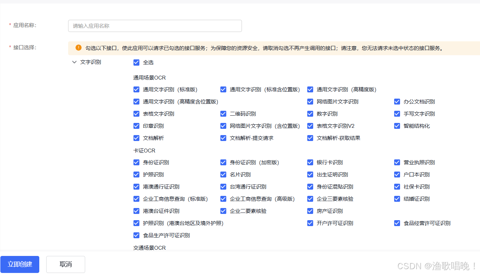Uncheck 身份证混贴识别 checkbox
Screen dimensions: 480x274
(310, 186)
